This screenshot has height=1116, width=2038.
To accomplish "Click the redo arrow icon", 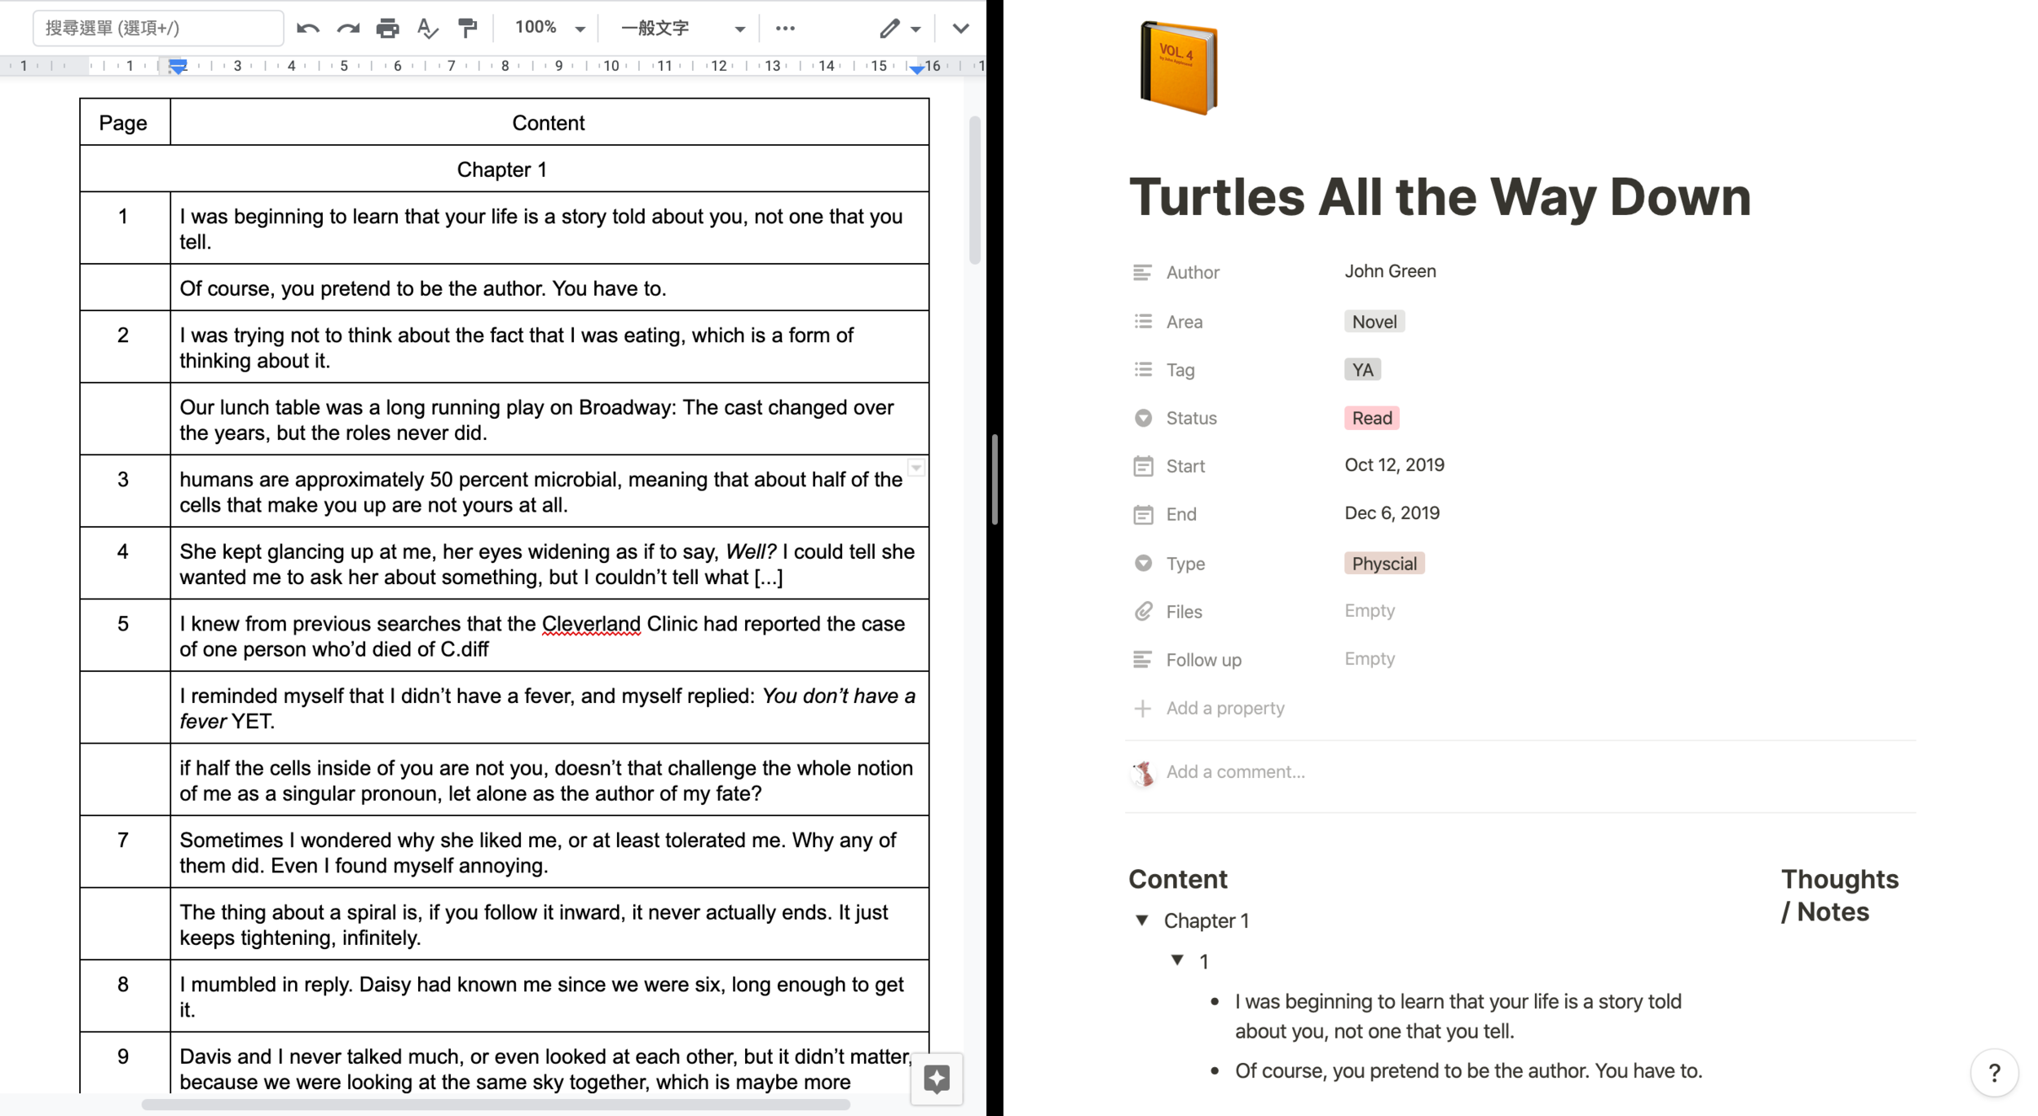I will click(x=348, y=29).
